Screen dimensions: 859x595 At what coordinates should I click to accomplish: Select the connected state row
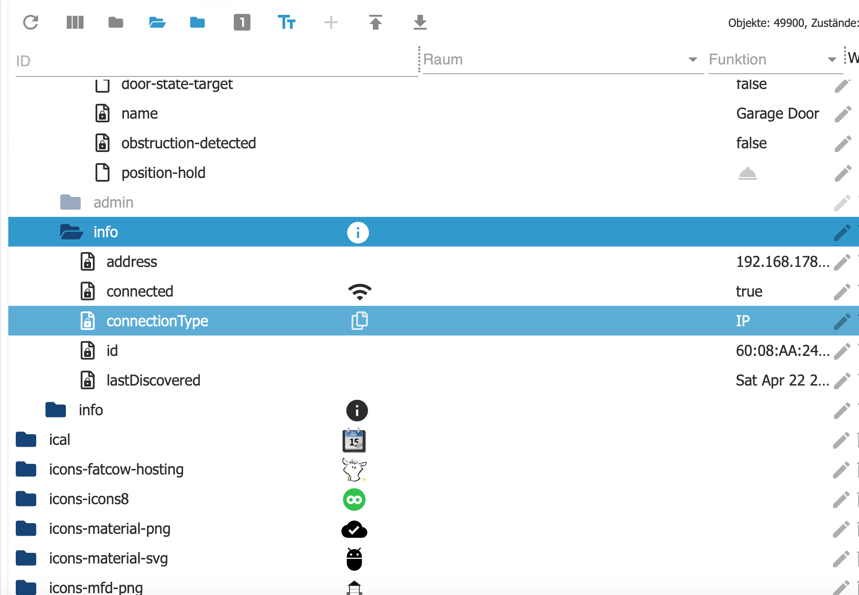pos(434,291)
